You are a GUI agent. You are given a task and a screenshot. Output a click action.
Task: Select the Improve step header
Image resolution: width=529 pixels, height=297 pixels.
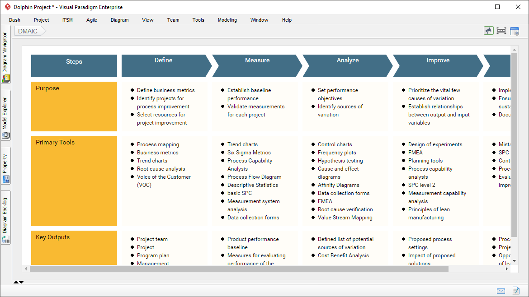(x=438, y=66)
